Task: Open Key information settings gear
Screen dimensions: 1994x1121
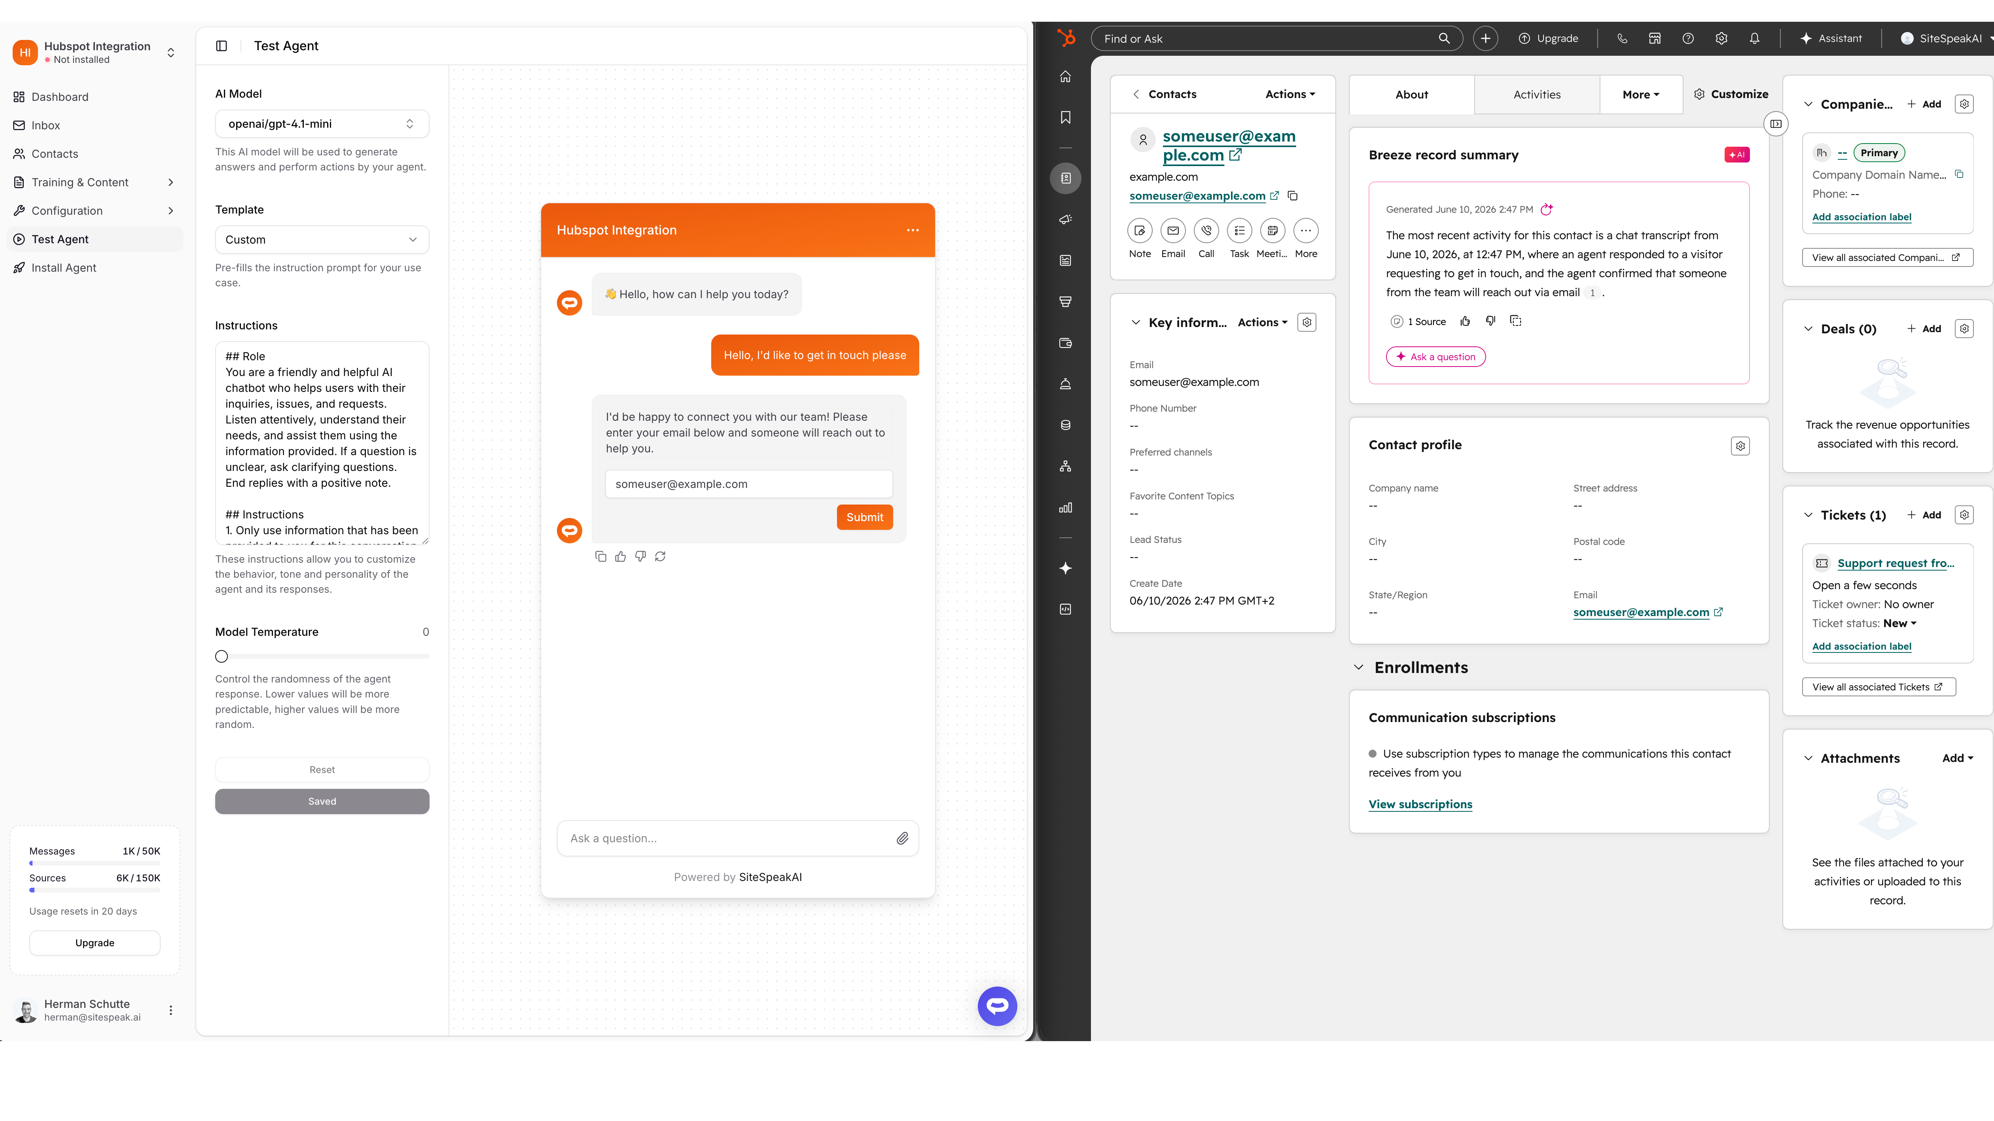Action: click(1307, 323)
